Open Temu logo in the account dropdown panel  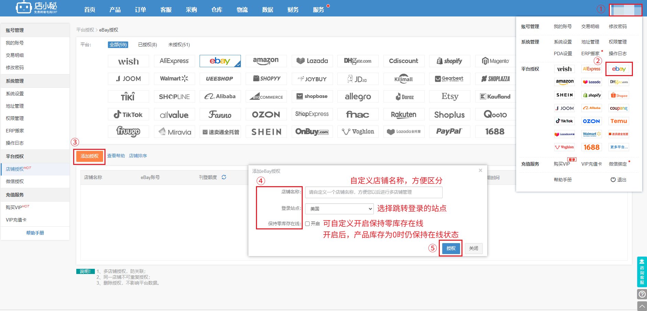pyautogui.click(x=619, y=121)
